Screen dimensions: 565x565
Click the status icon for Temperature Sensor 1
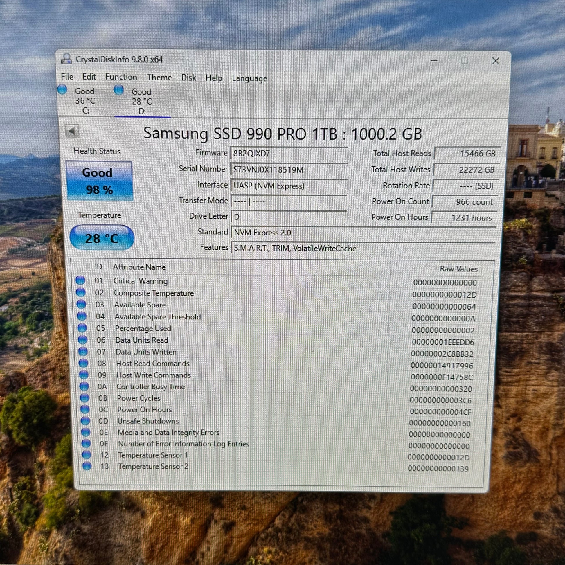click(87, 455)
